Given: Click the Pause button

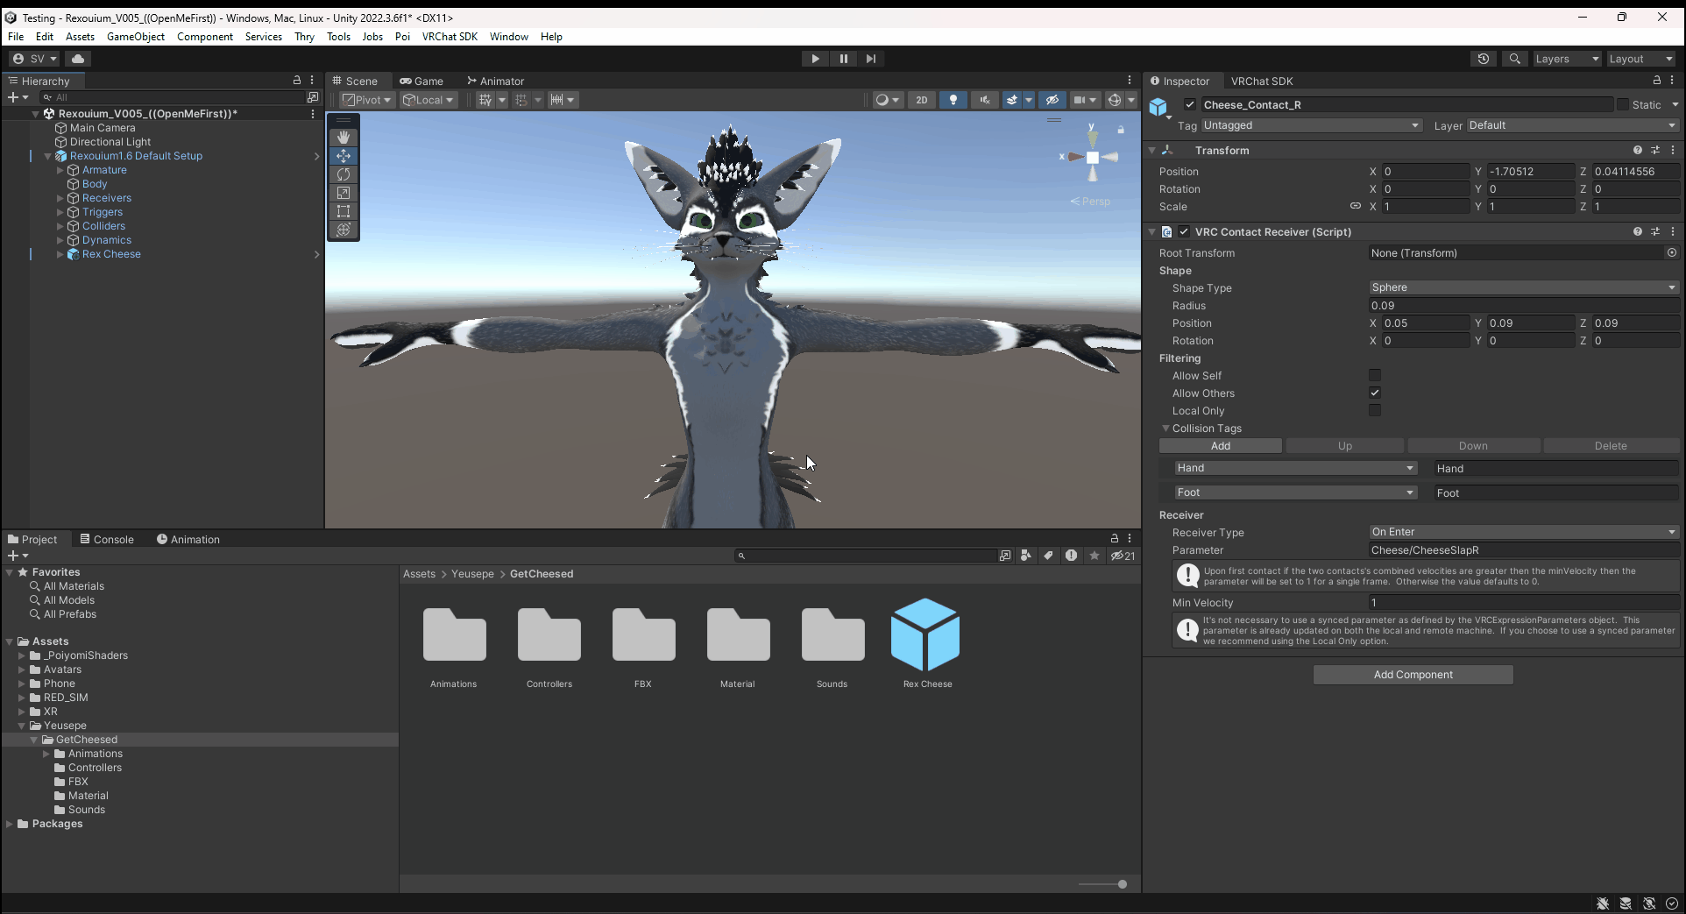Looking at the screenshot, I should (843, 59).
